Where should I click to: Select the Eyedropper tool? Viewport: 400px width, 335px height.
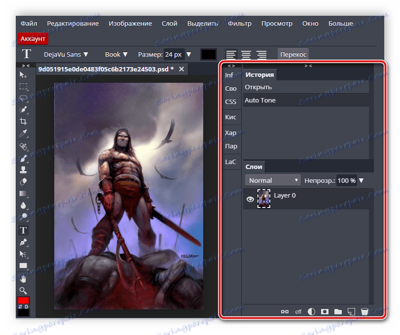(23, 134)
